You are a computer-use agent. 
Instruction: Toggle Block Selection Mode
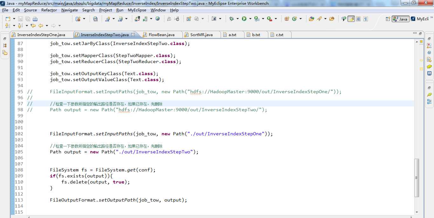click(358, 19)
